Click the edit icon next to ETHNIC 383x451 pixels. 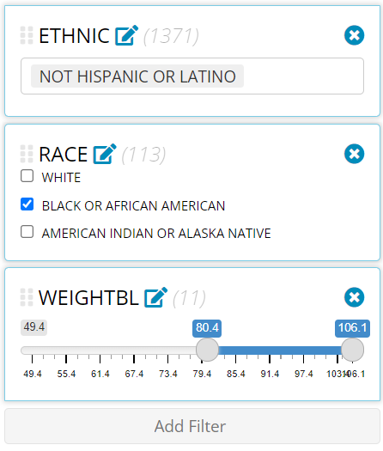pyautogui.click(x=126, y=35)
